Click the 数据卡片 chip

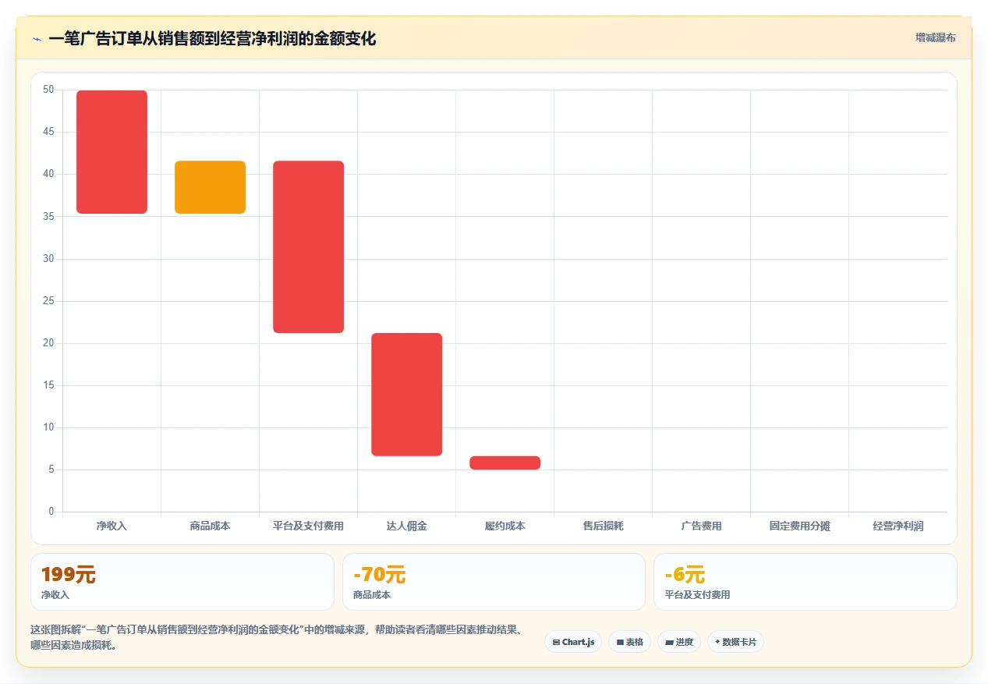pos(735,642)
